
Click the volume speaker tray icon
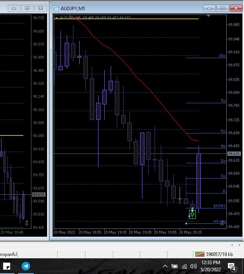193,266
